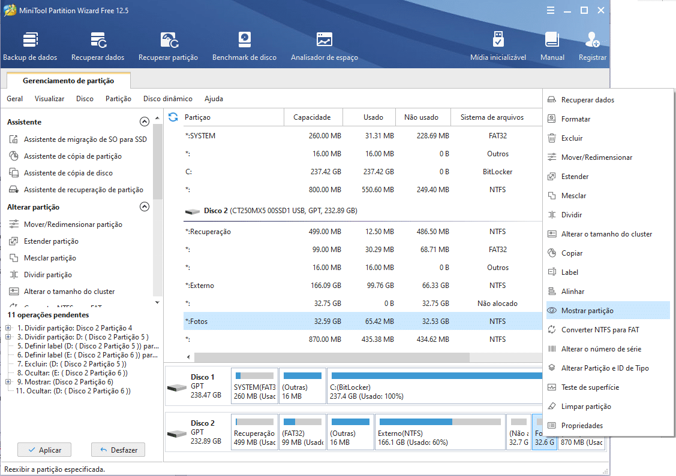Open the Ajuda menu
Image resolution: width=676 pixels, height=476 pixels.
pos(214,99)
